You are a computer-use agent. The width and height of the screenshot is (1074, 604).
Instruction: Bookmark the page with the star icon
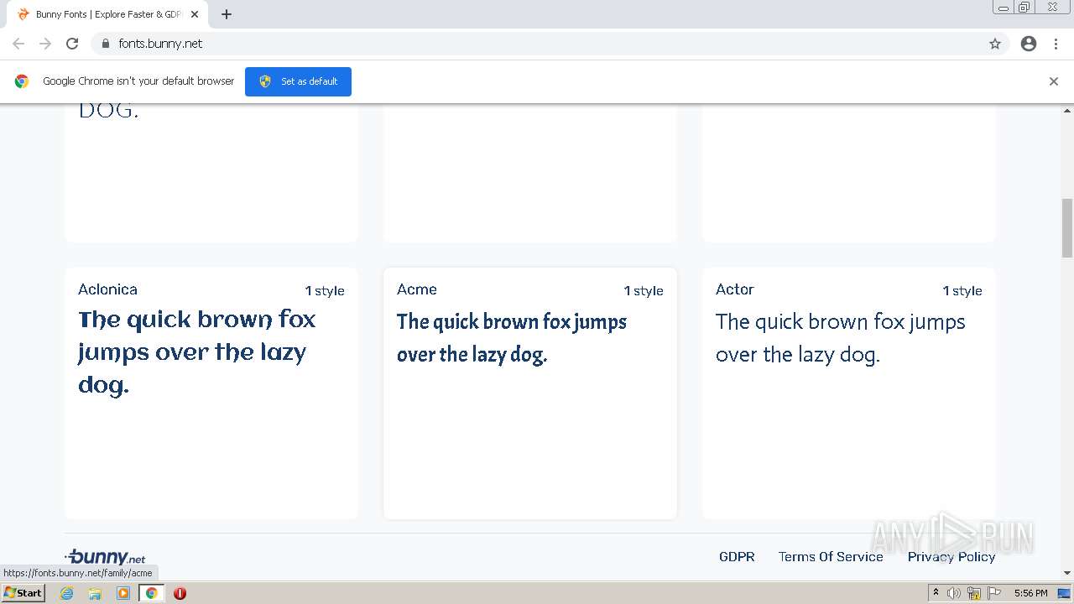coord(995,44)
